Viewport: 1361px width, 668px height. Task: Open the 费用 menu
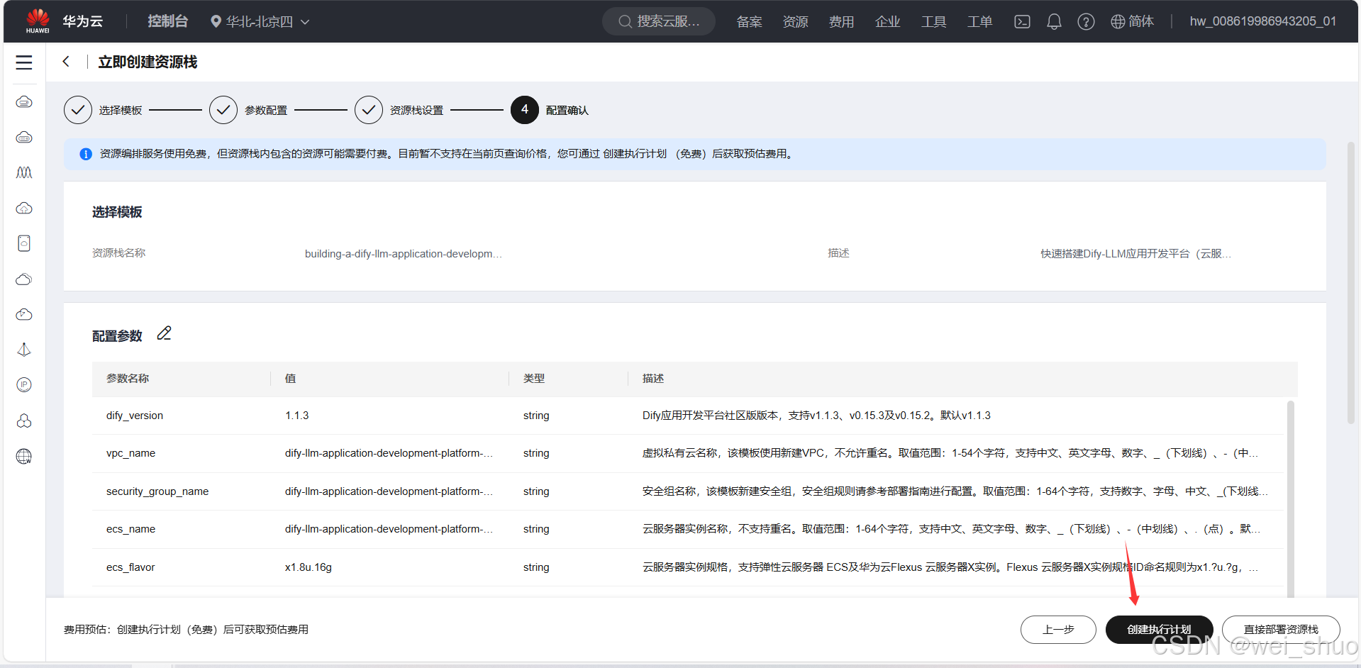(841, 21)
